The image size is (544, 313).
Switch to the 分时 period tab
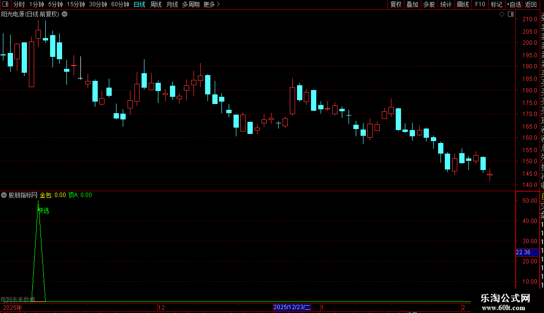[19, 4]
